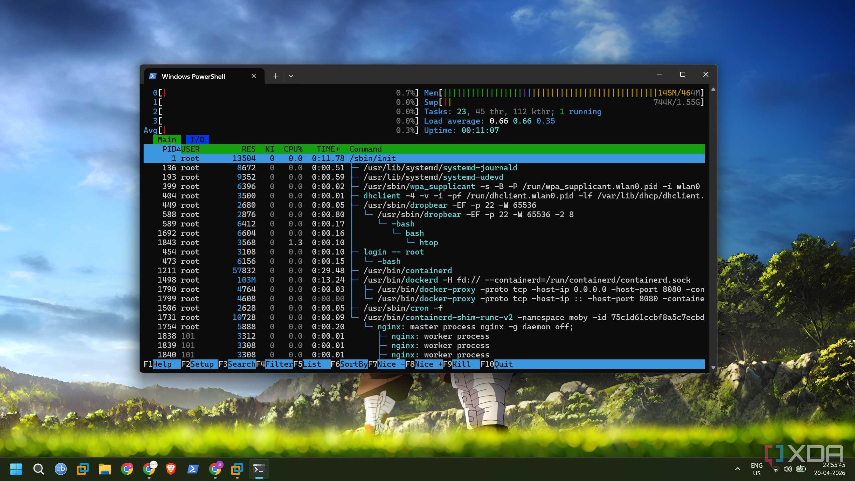Switch to the htop Main tab
The image size is (855, 481).
[x=167, y=140]
